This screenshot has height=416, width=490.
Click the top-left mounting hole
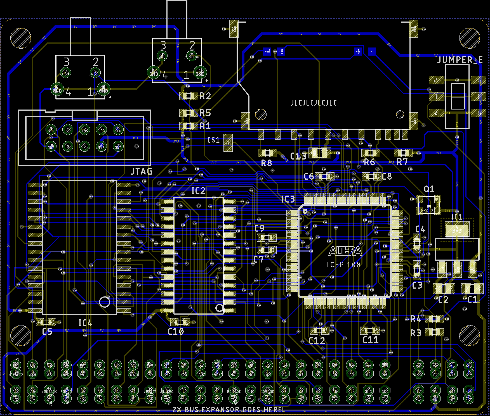pos(21,38)
